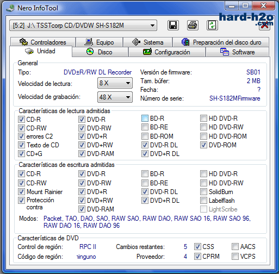Click the 2 MB buffer size value
Screen dimensions: 279x274
click(253, 81)
